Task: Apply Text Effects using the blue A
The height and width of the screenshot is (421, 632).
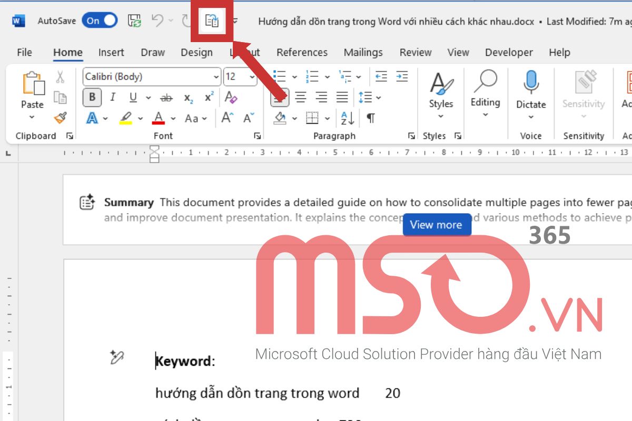Action: tap(92, 118)
